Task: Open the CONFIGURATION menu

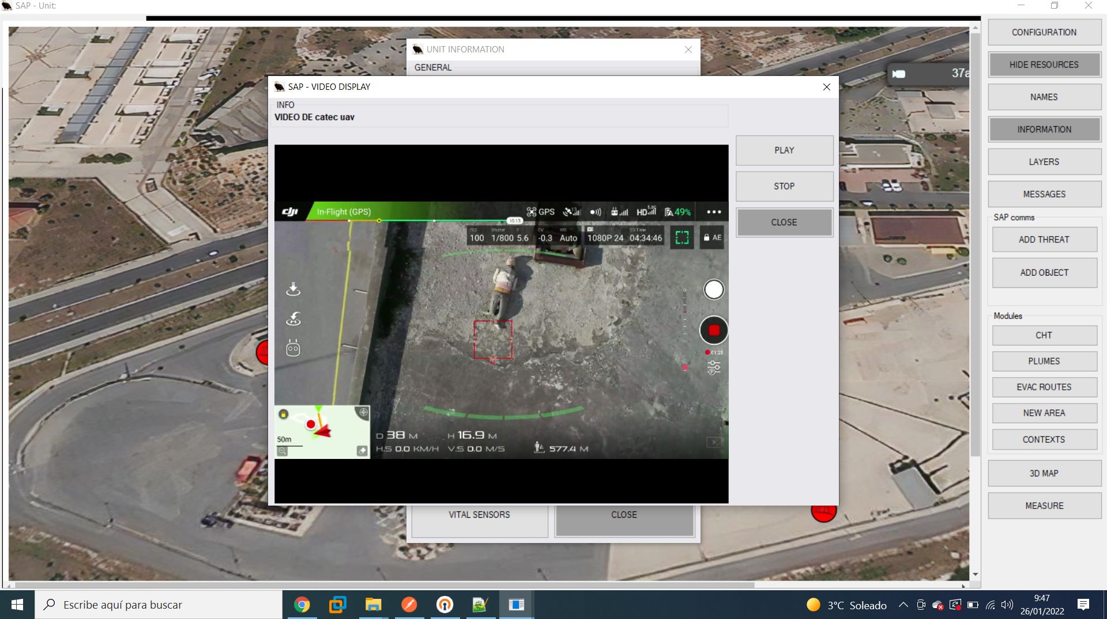Action: (x=1044, y=32)
